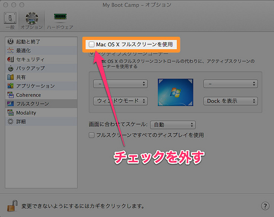Select the 起動と終了 power icon
Image resolution: width=274 pixels, height=217 pixels.
[x=10, y=42]
